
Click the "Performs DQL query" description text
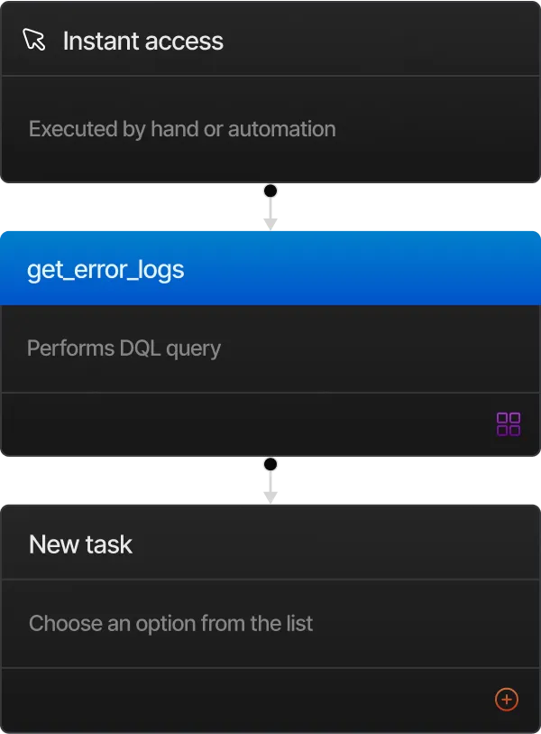pyautogui.click(x=124, y=348)
